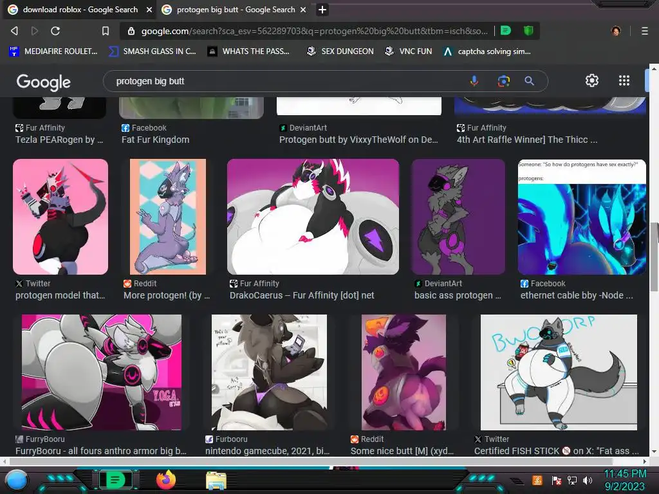Click the Google logo

pyautogui.click(x=43, y=82)
